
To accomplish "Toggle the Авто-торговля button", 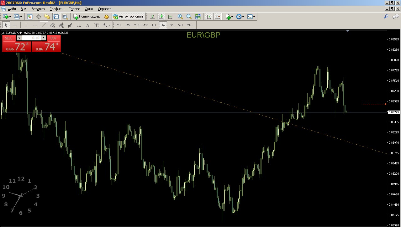I will tap(128, 17).
